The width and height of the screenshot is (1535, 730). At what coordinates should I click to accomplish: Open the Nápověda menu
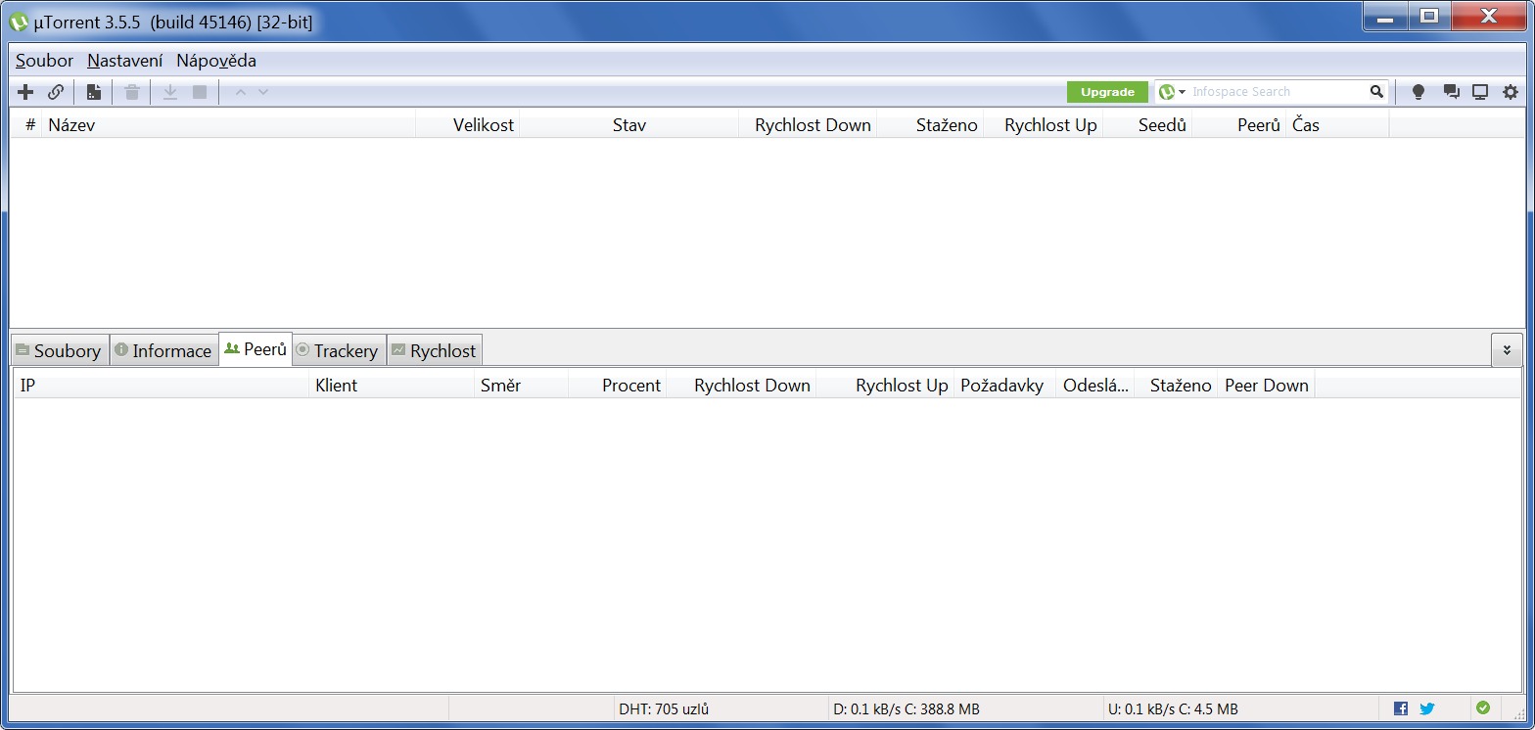[216, 61]
